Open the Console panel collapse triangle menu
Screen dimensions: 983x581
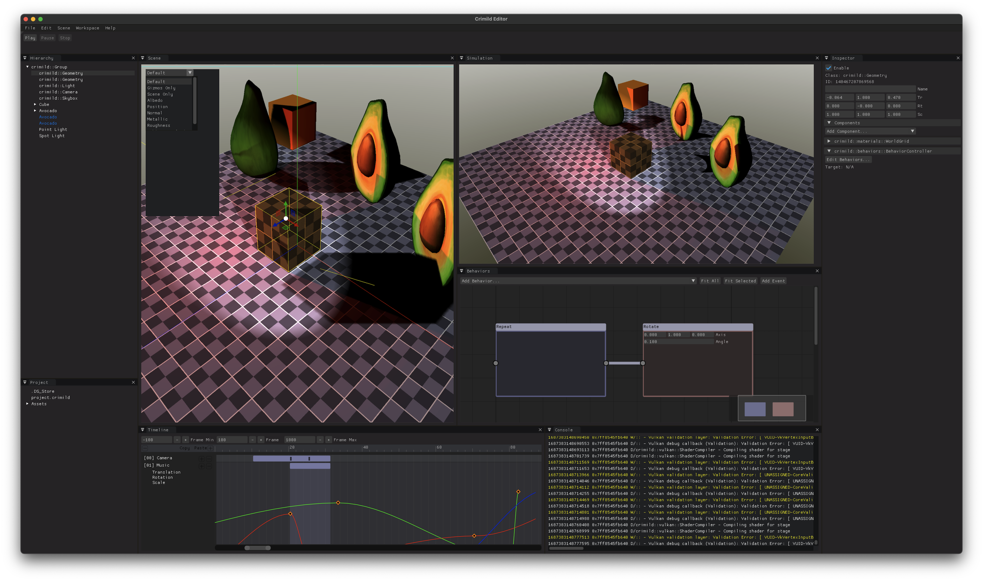tap(549, 430)
